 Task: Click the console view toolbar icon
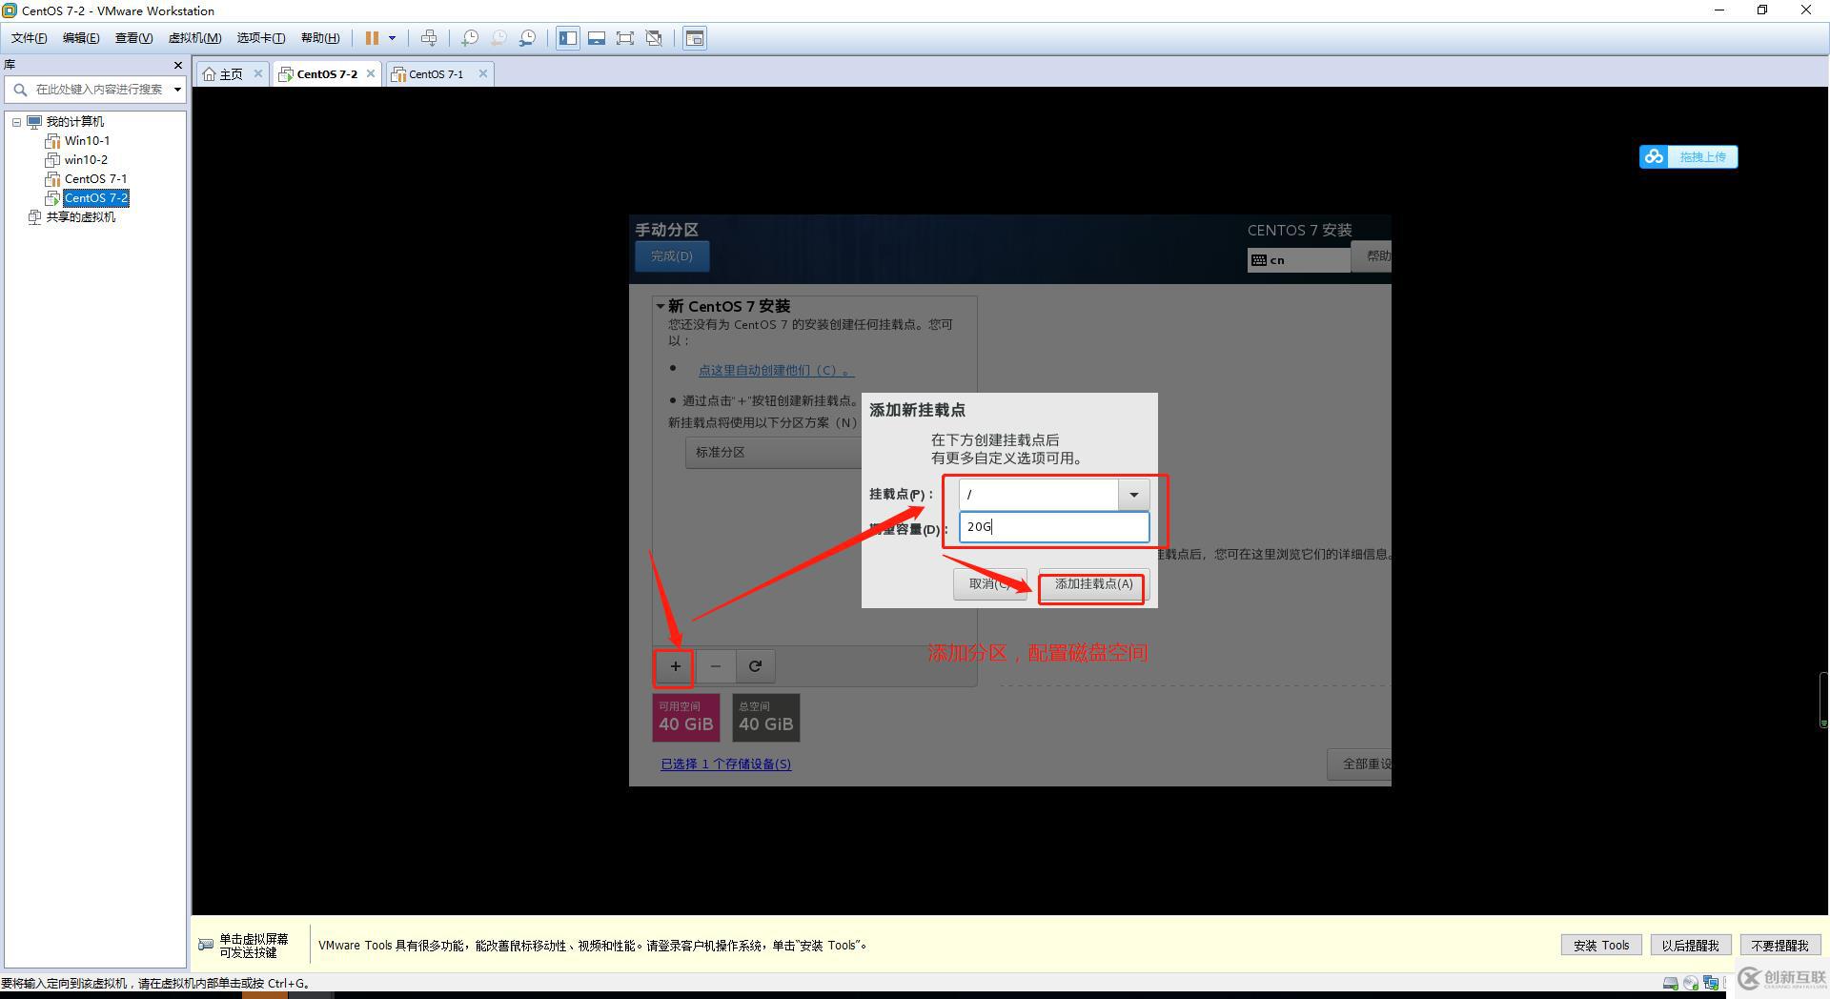(x=695, y=38)
